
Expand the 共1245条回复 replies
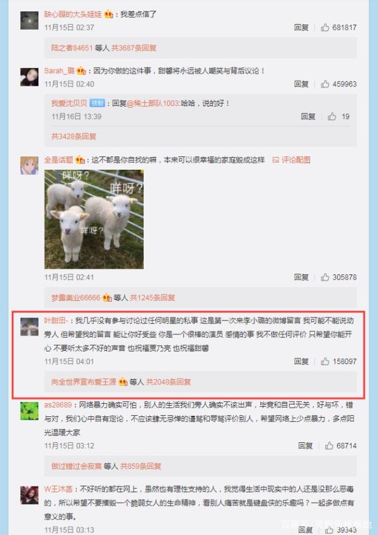tap(152, 298)
